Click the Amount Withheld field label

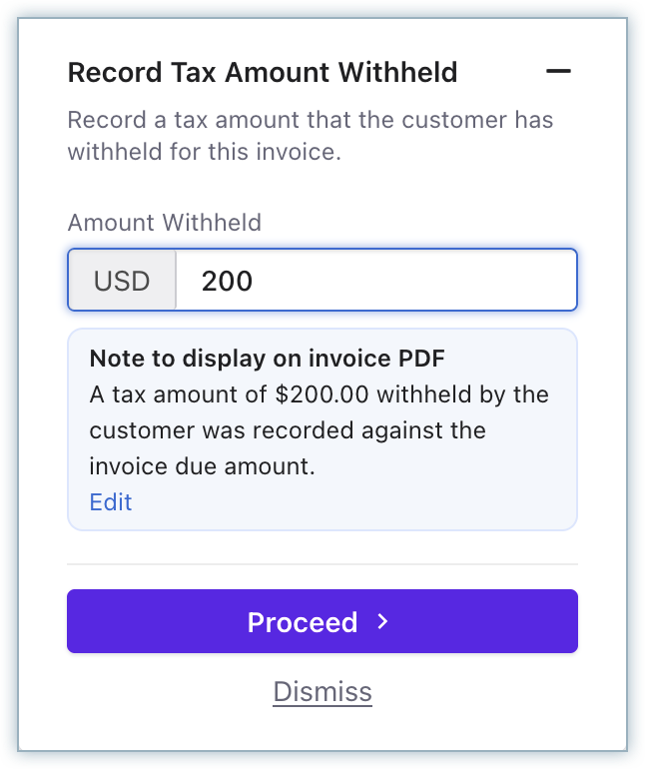coord(164,222)
